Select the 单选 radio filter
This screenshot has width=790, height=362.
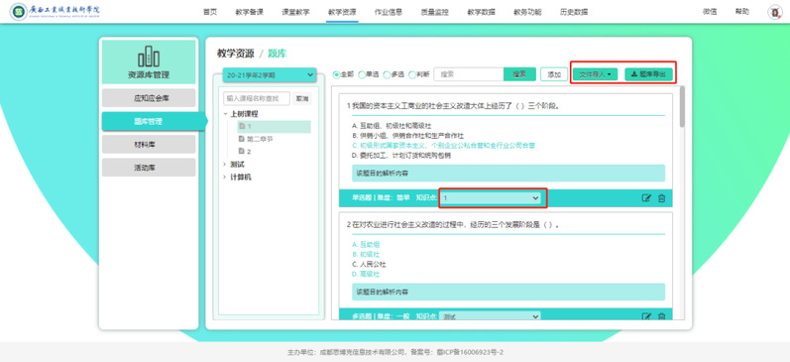(x=361, y=74)
